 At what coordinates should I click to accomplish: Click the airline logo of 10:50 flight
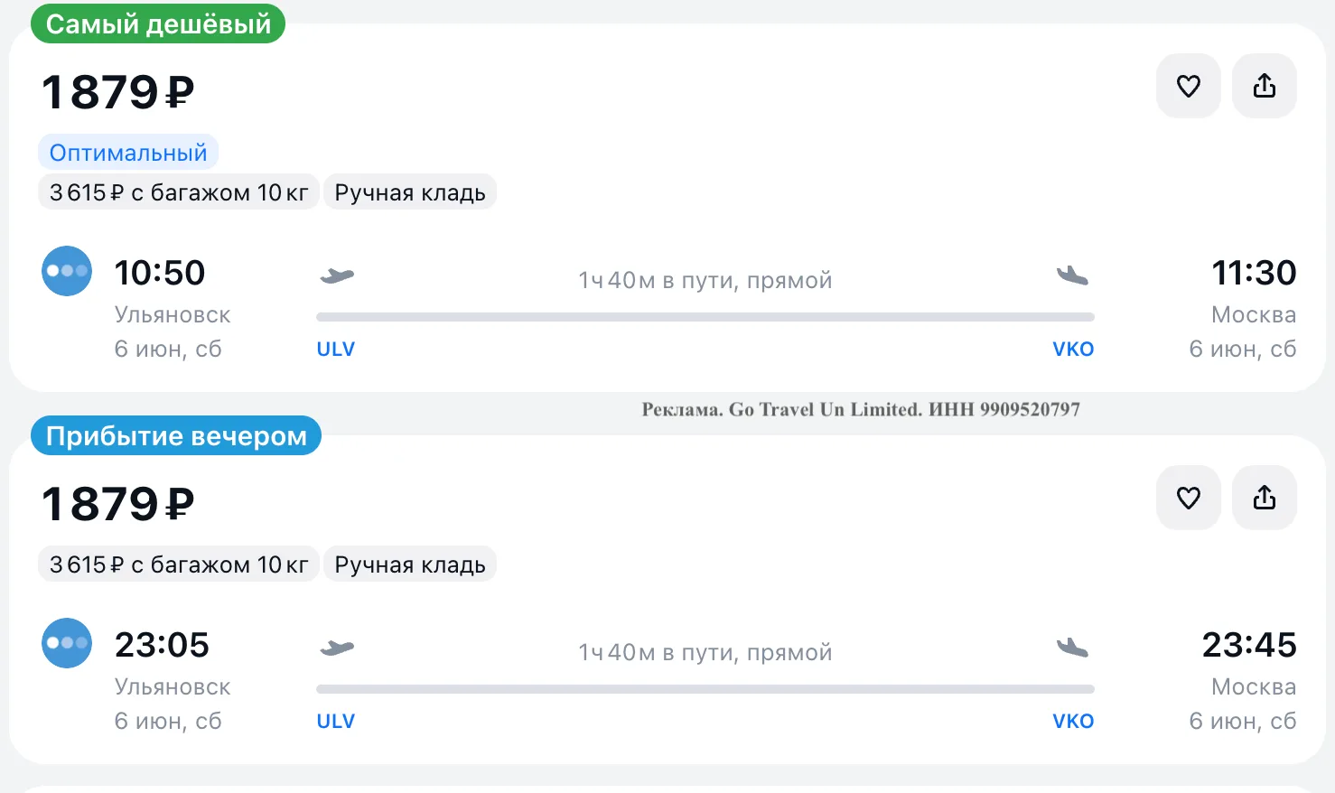(67, 271)
